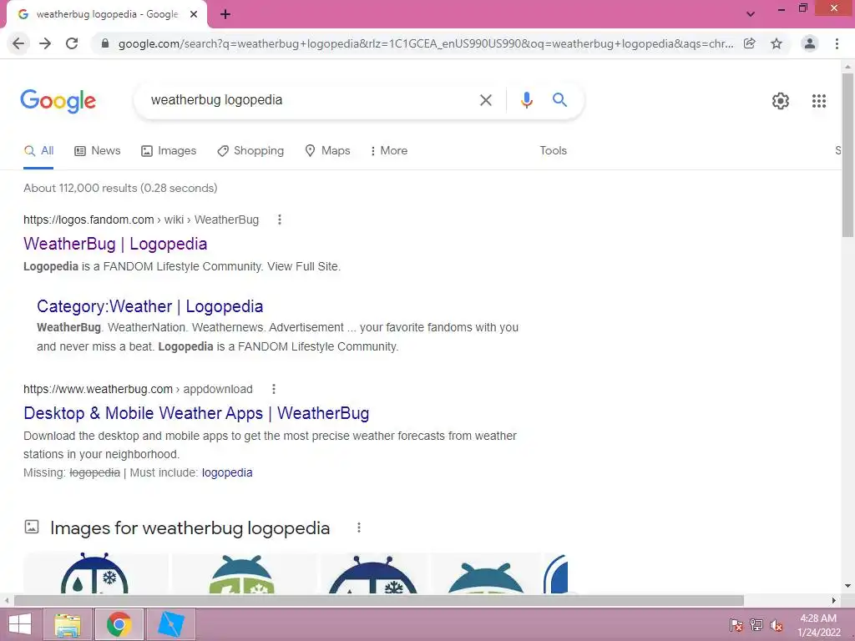Screen dimensions: 855x641
Task: Switch to News results tab
Action: point(98,151)
